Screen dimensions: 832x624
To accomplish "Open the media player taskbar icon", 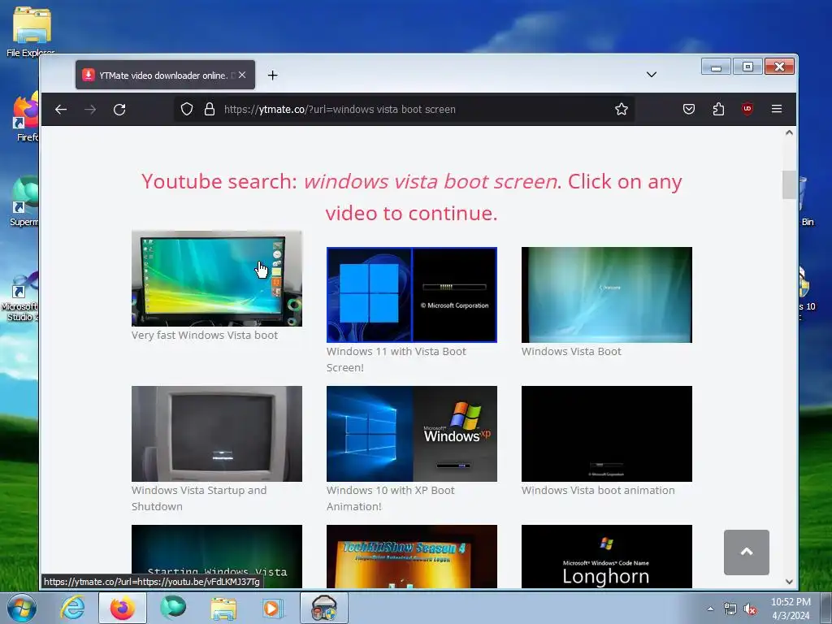I will 273,608.
